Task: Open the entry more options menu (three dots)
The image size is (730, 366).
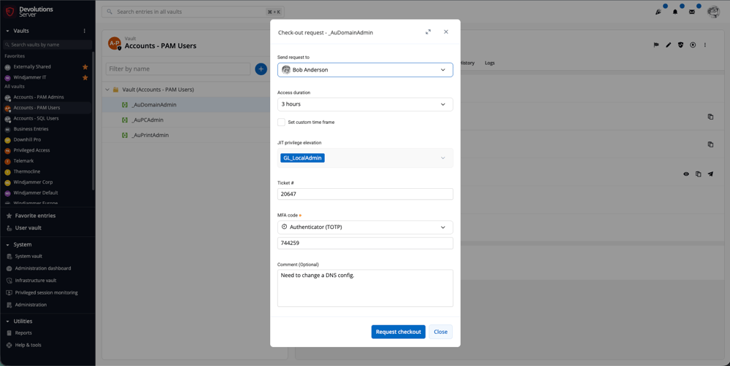Action: coord(705,45)
